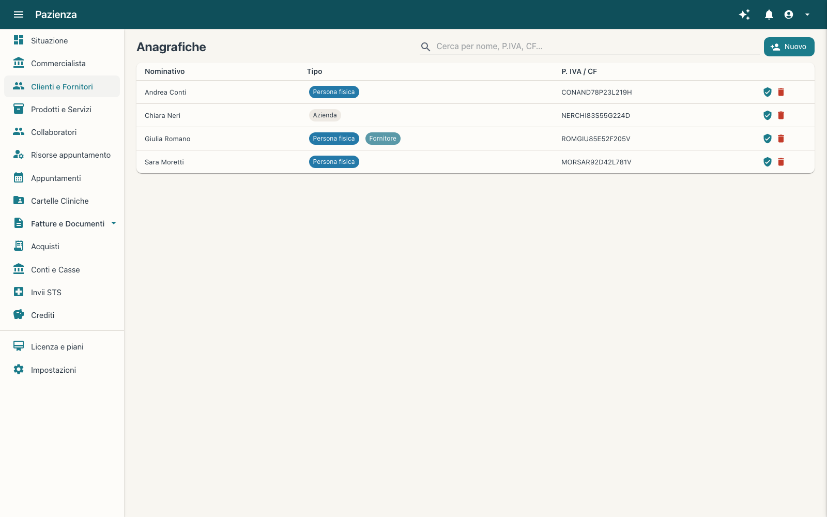
Task: Focus the Cerca per nome search field
Action: coord(597,46)
